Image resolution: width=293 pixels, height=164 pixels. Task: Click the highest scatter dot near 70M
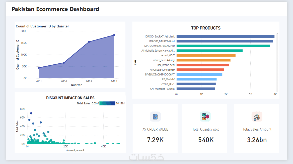tap(31, 113)
